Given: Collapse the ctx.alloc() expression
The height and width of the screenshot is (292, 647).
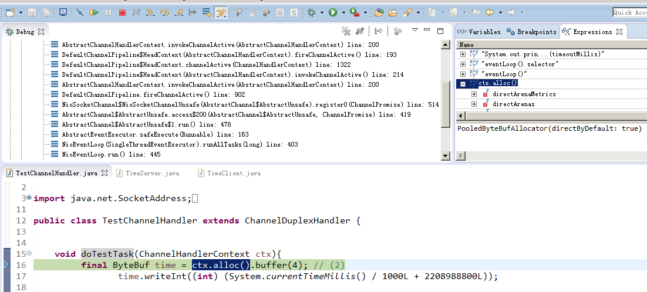Looking at the screenshot, I should 463,84.
